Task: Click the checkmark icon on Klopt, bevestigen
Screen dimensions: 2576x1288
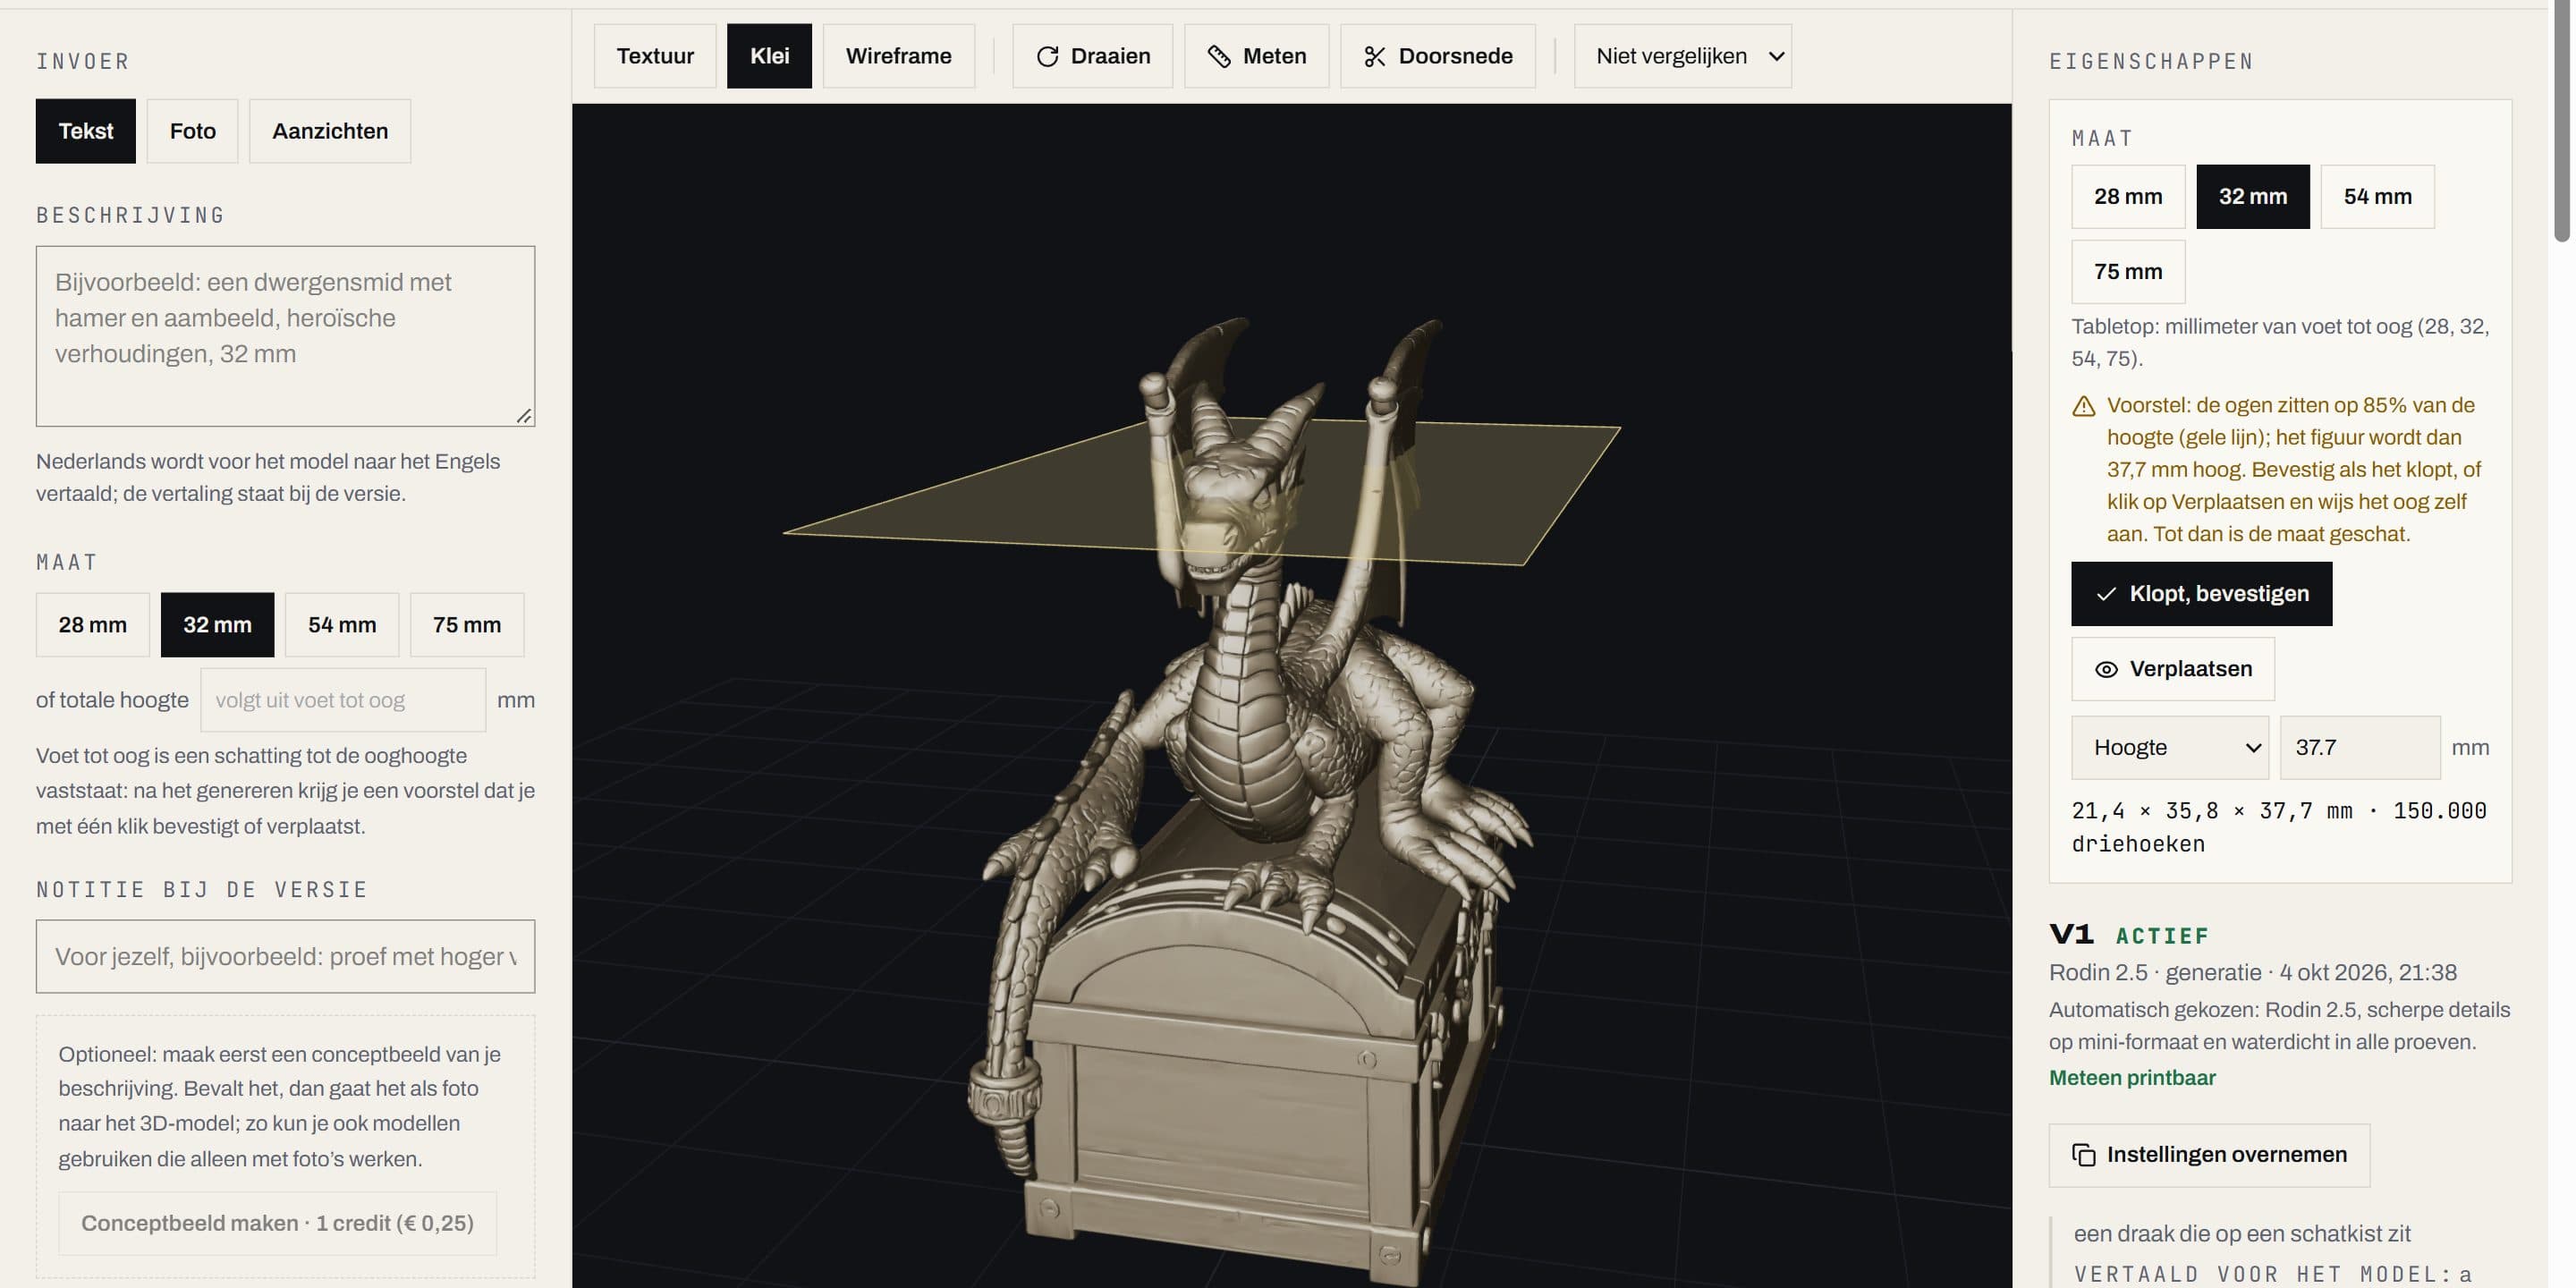Action: tap(2106, 594)
